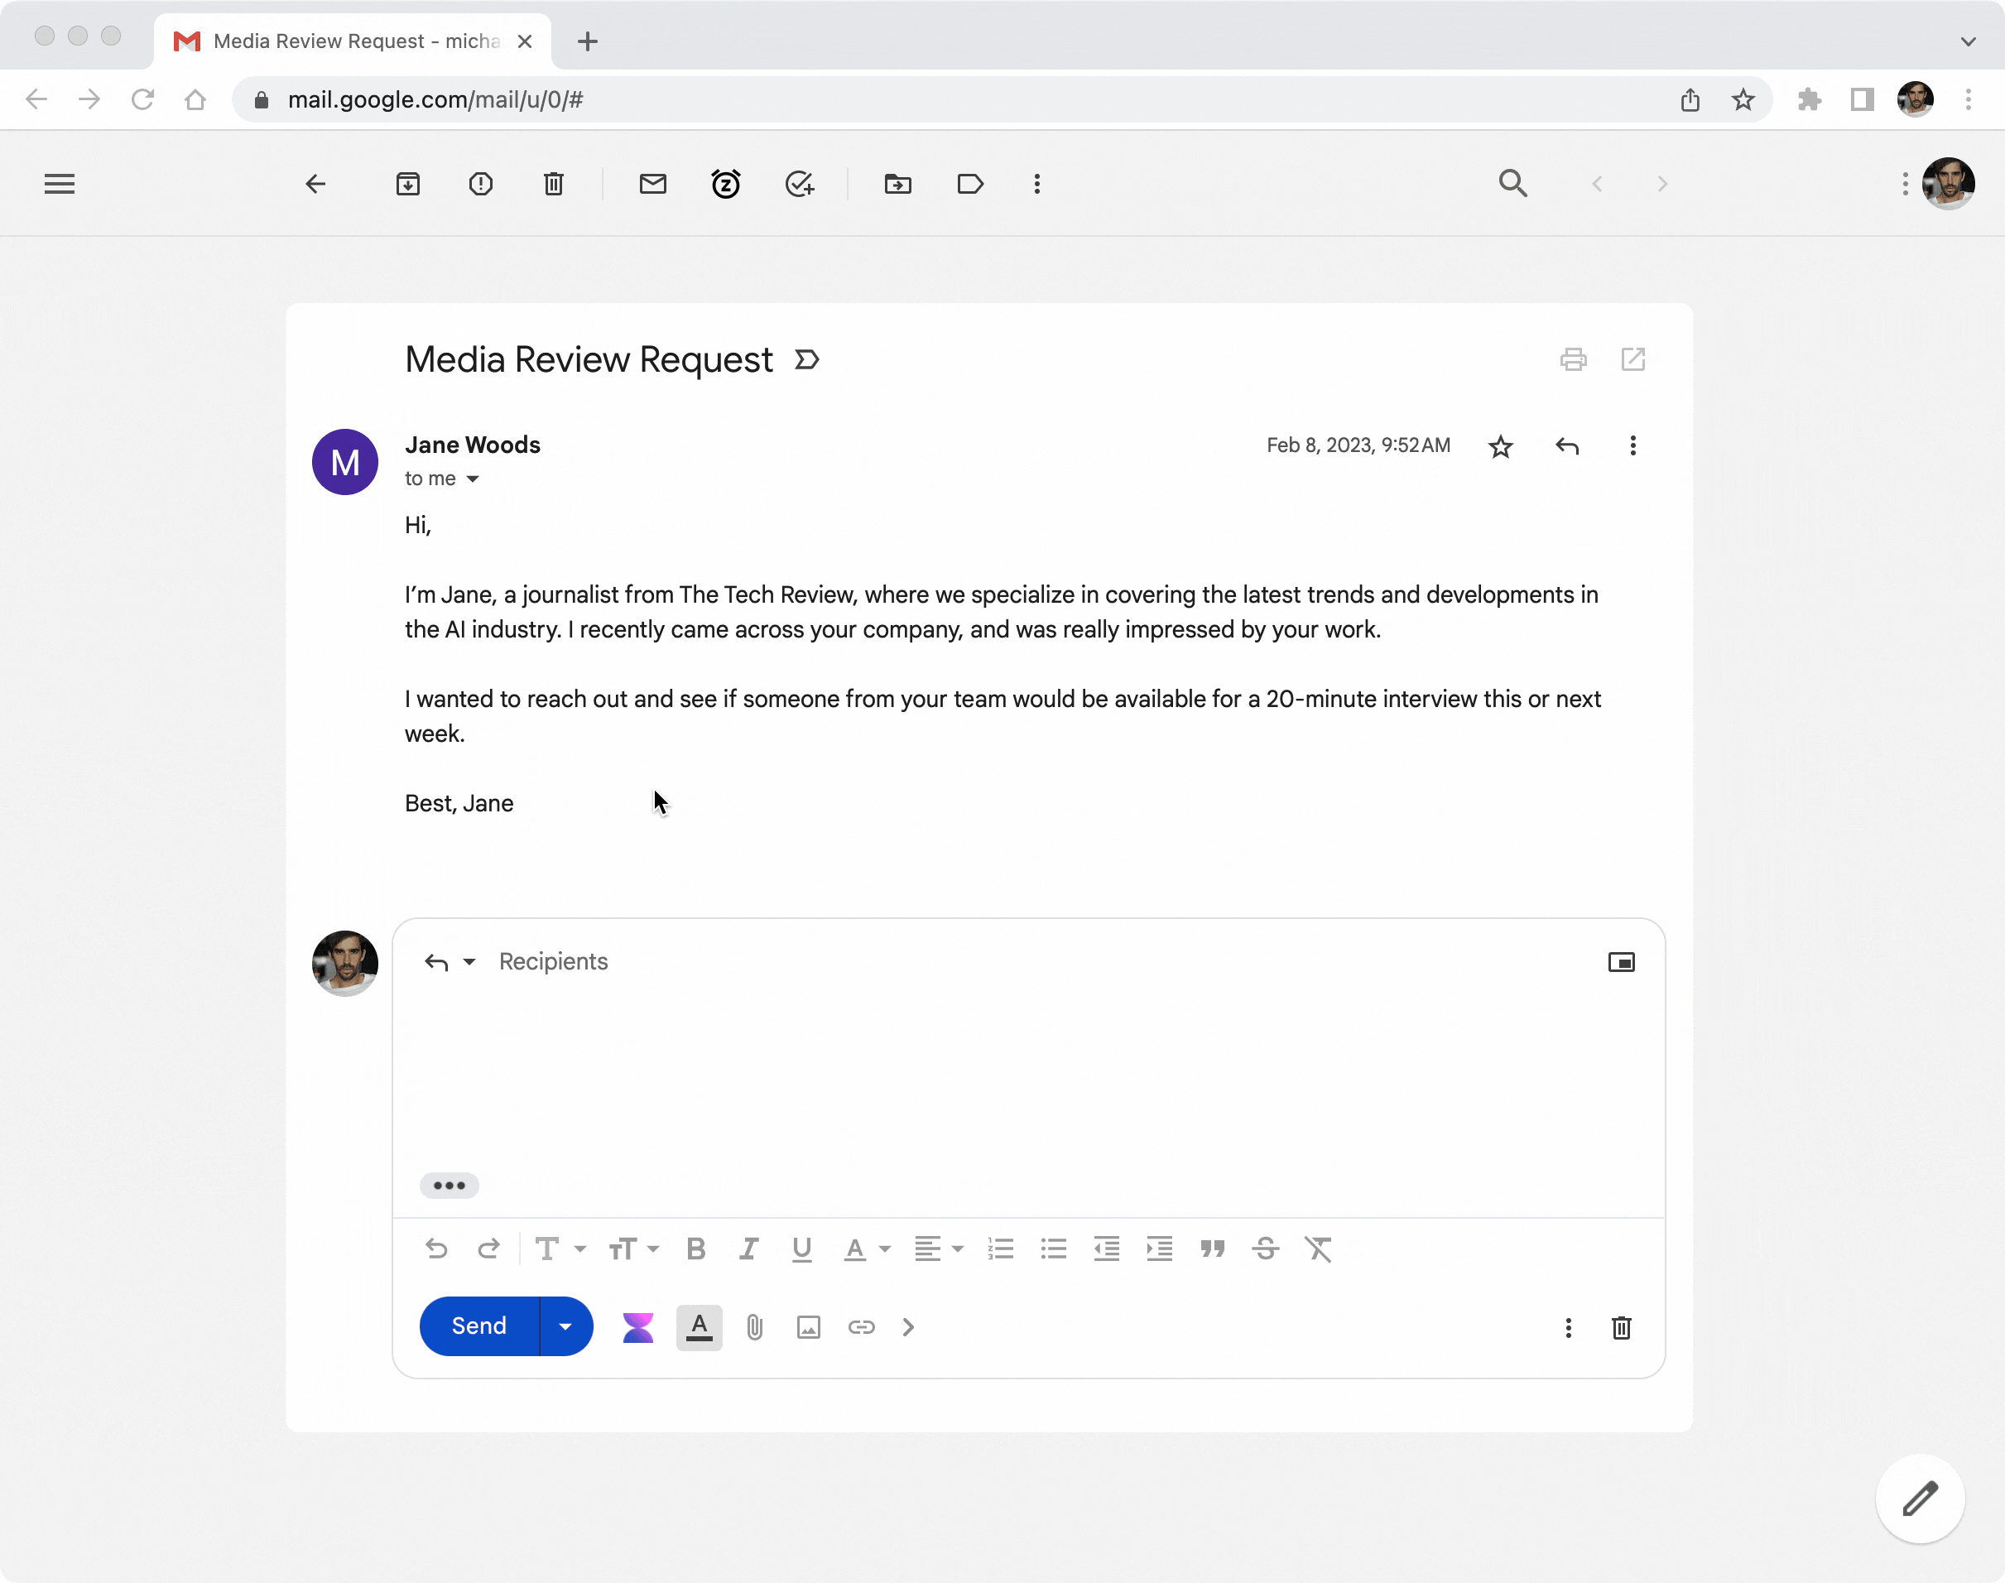The width and height of the screenshot is (2005, 1583).
Task: Attach a file to the reply
Action: click(x=753, y=1327)
